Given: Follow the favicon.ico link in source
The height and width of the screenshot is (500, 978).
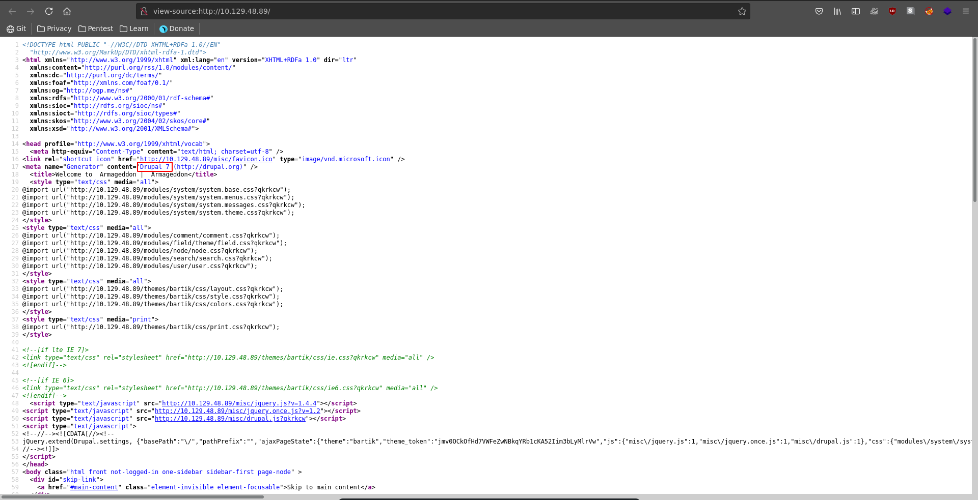Looking at the screenshot, I should pyautogui.click(x=206, y=159).
